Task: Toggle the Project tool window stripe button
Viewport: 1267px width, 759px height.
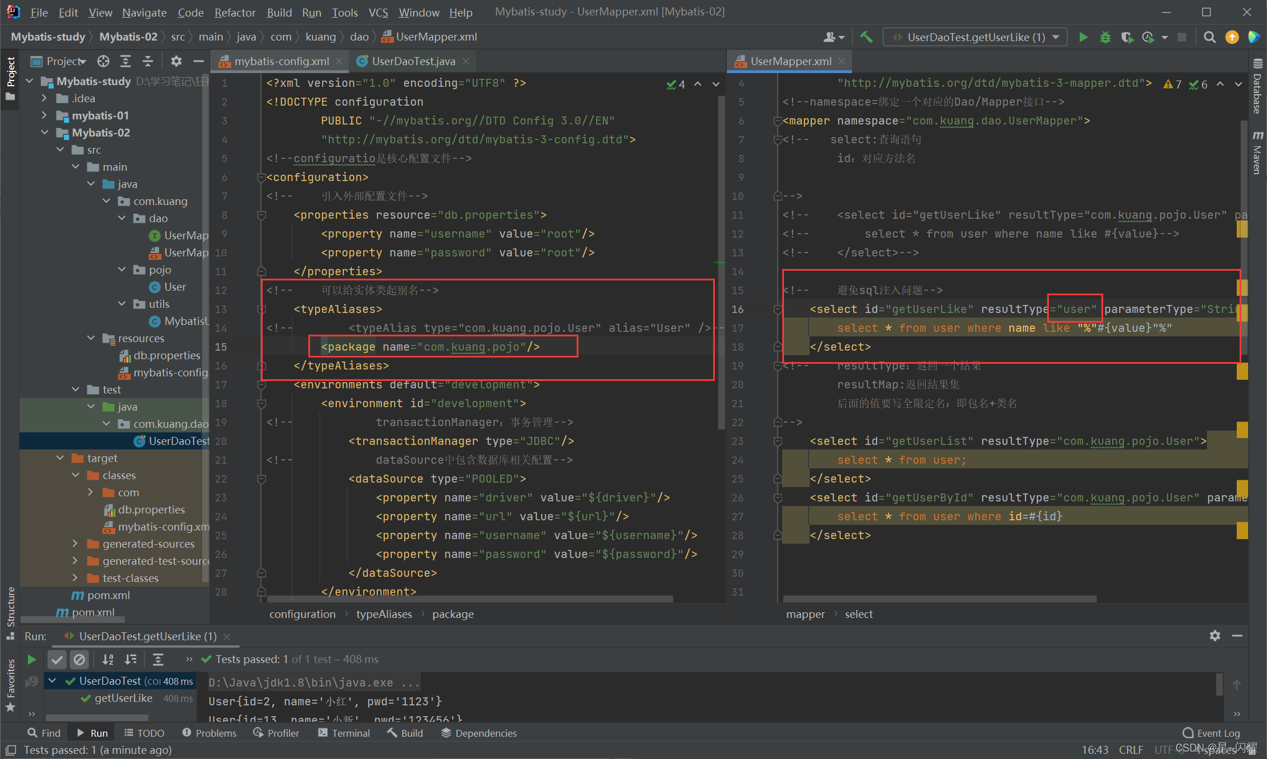Action: pos(10,79)
